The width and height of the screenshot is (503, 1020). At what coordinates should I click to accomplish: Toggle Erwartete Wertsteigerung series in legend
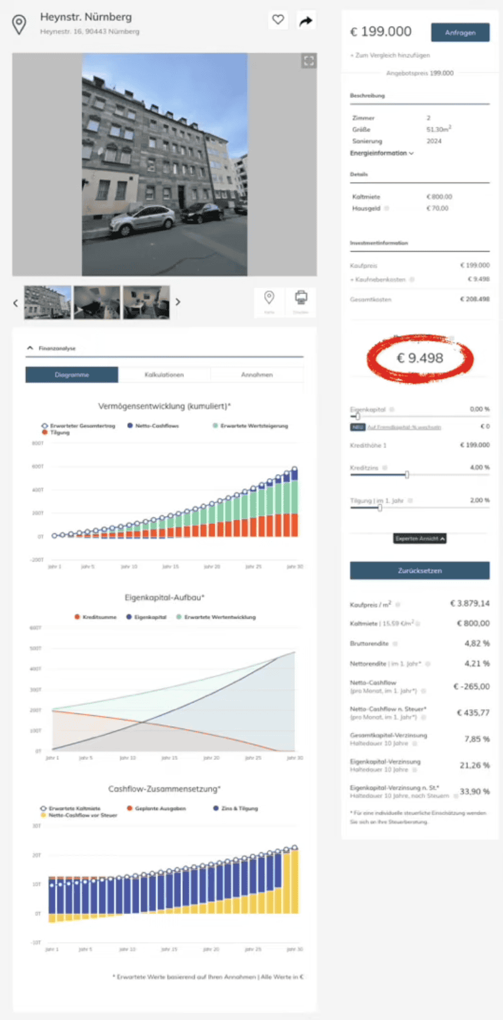coord(250,426)
